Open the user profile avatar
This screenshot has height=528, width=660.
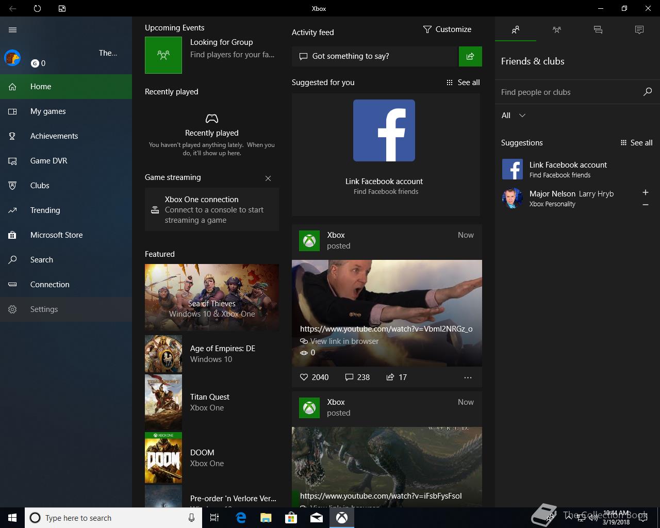coord(12,58)
